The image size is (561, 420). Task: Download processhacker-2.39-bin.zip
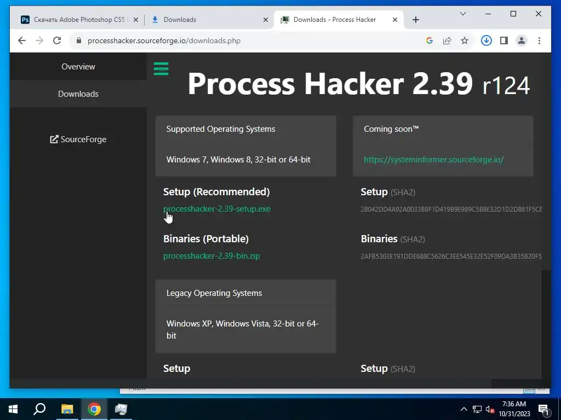[211, 256]
